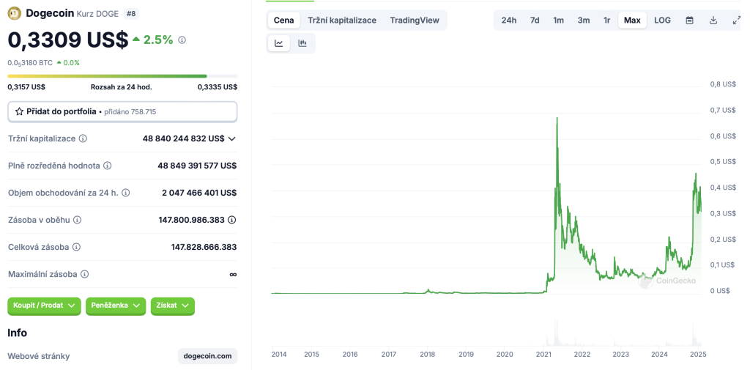The height and width of the screenshot is (370, 750).
Task: Toggle LOG scale on chart
Action: point(662,20)
